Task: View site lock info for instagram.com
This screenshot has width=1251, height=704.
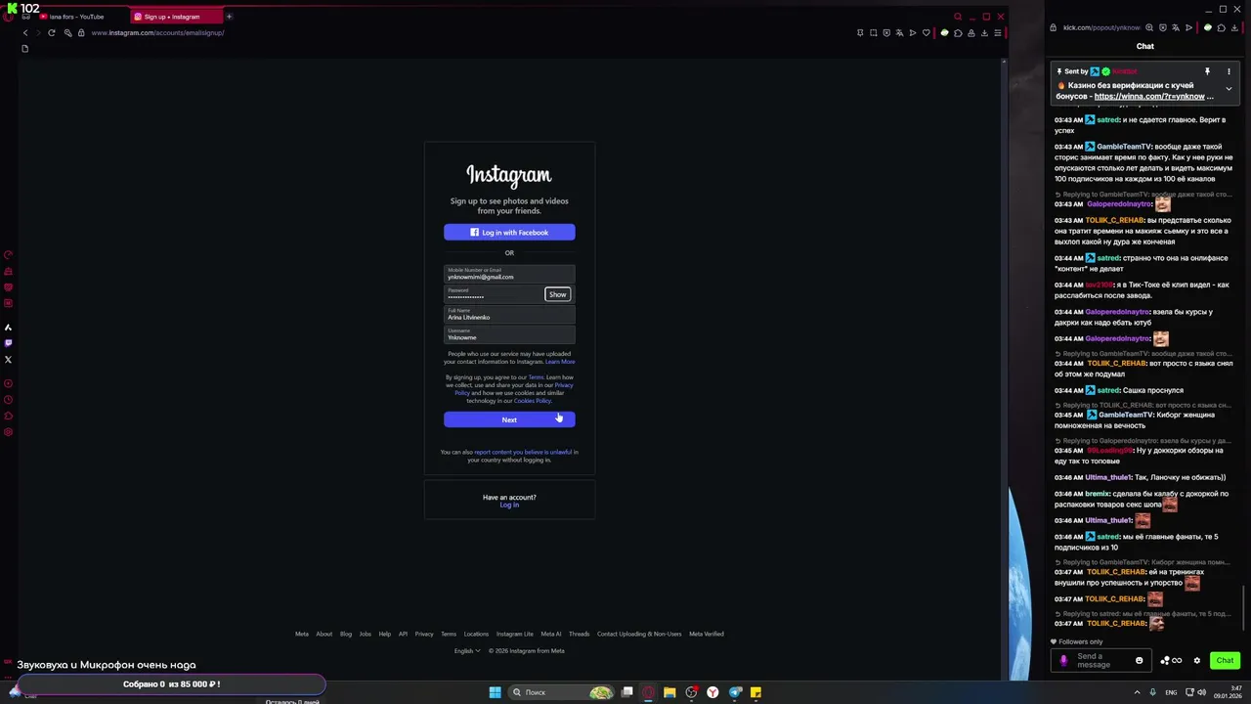Action: click(x=81, y=32)
